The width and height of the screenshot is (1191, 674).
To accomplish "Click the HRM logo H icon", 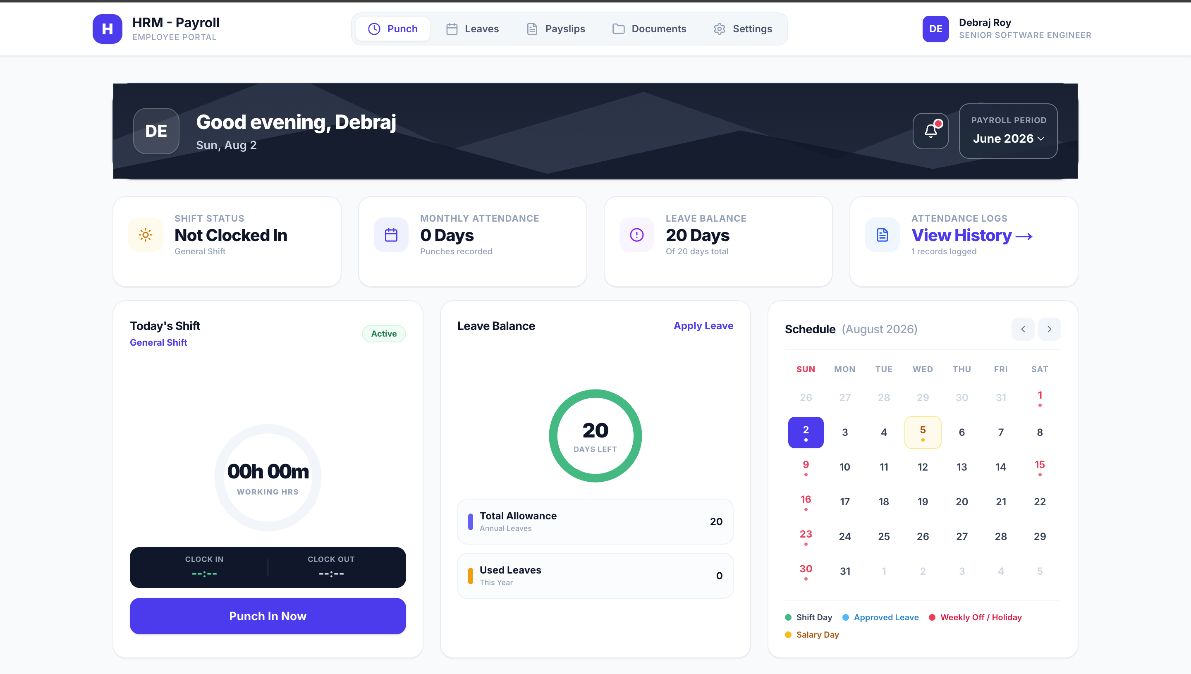I will (x=107, y=29).
